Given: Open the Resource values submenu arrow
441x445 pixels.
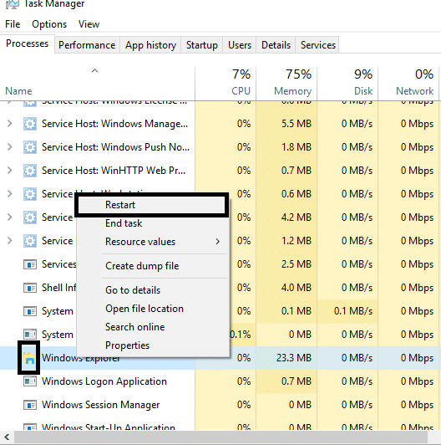Looking at the screenshot, I should [x=218, y=242].
